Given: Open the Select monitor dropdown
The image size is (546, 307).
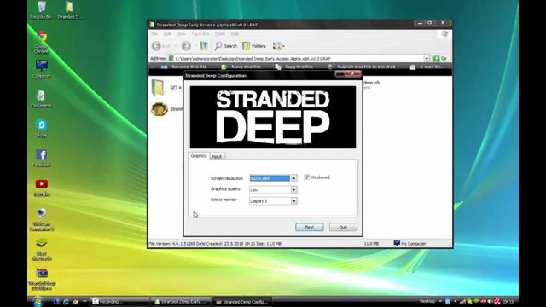Looking at the screenshot, I should click(294, 201).
